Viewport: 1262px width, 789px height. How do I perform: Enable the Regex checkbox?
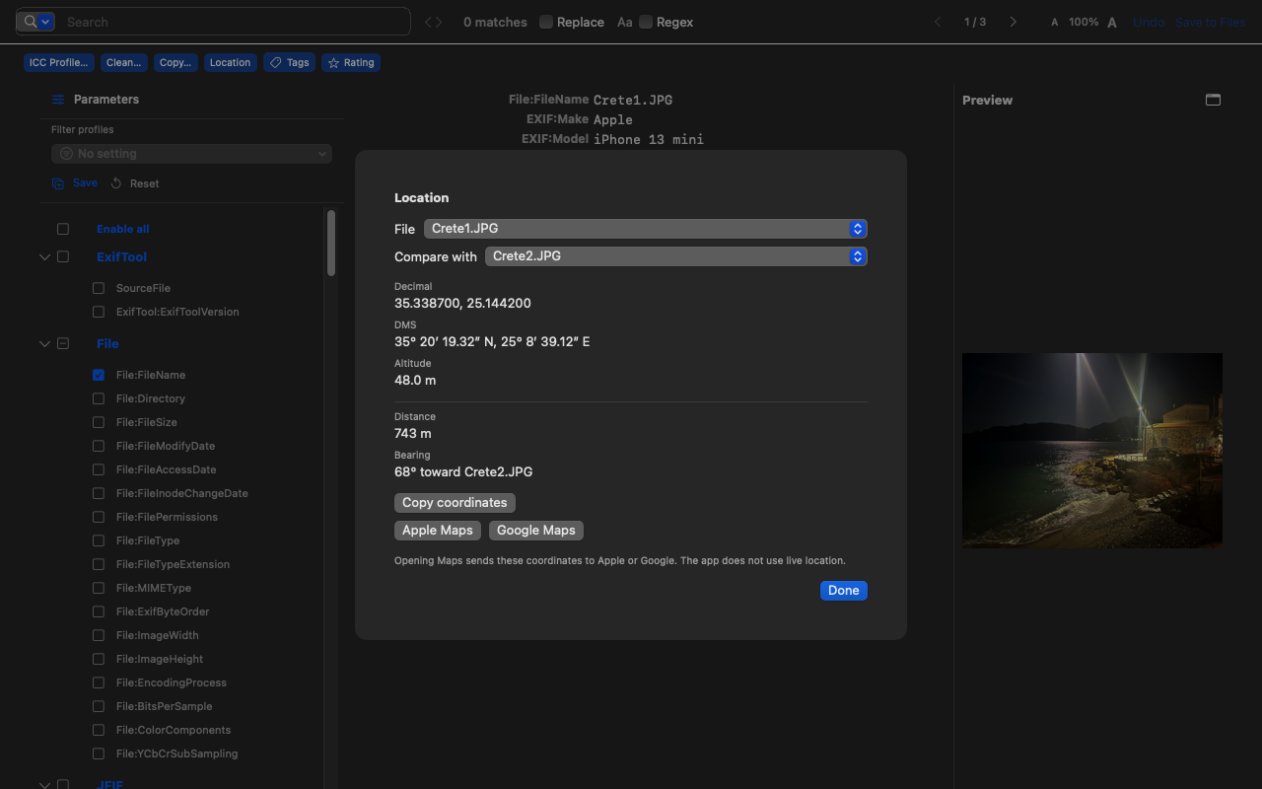point(646,22)
